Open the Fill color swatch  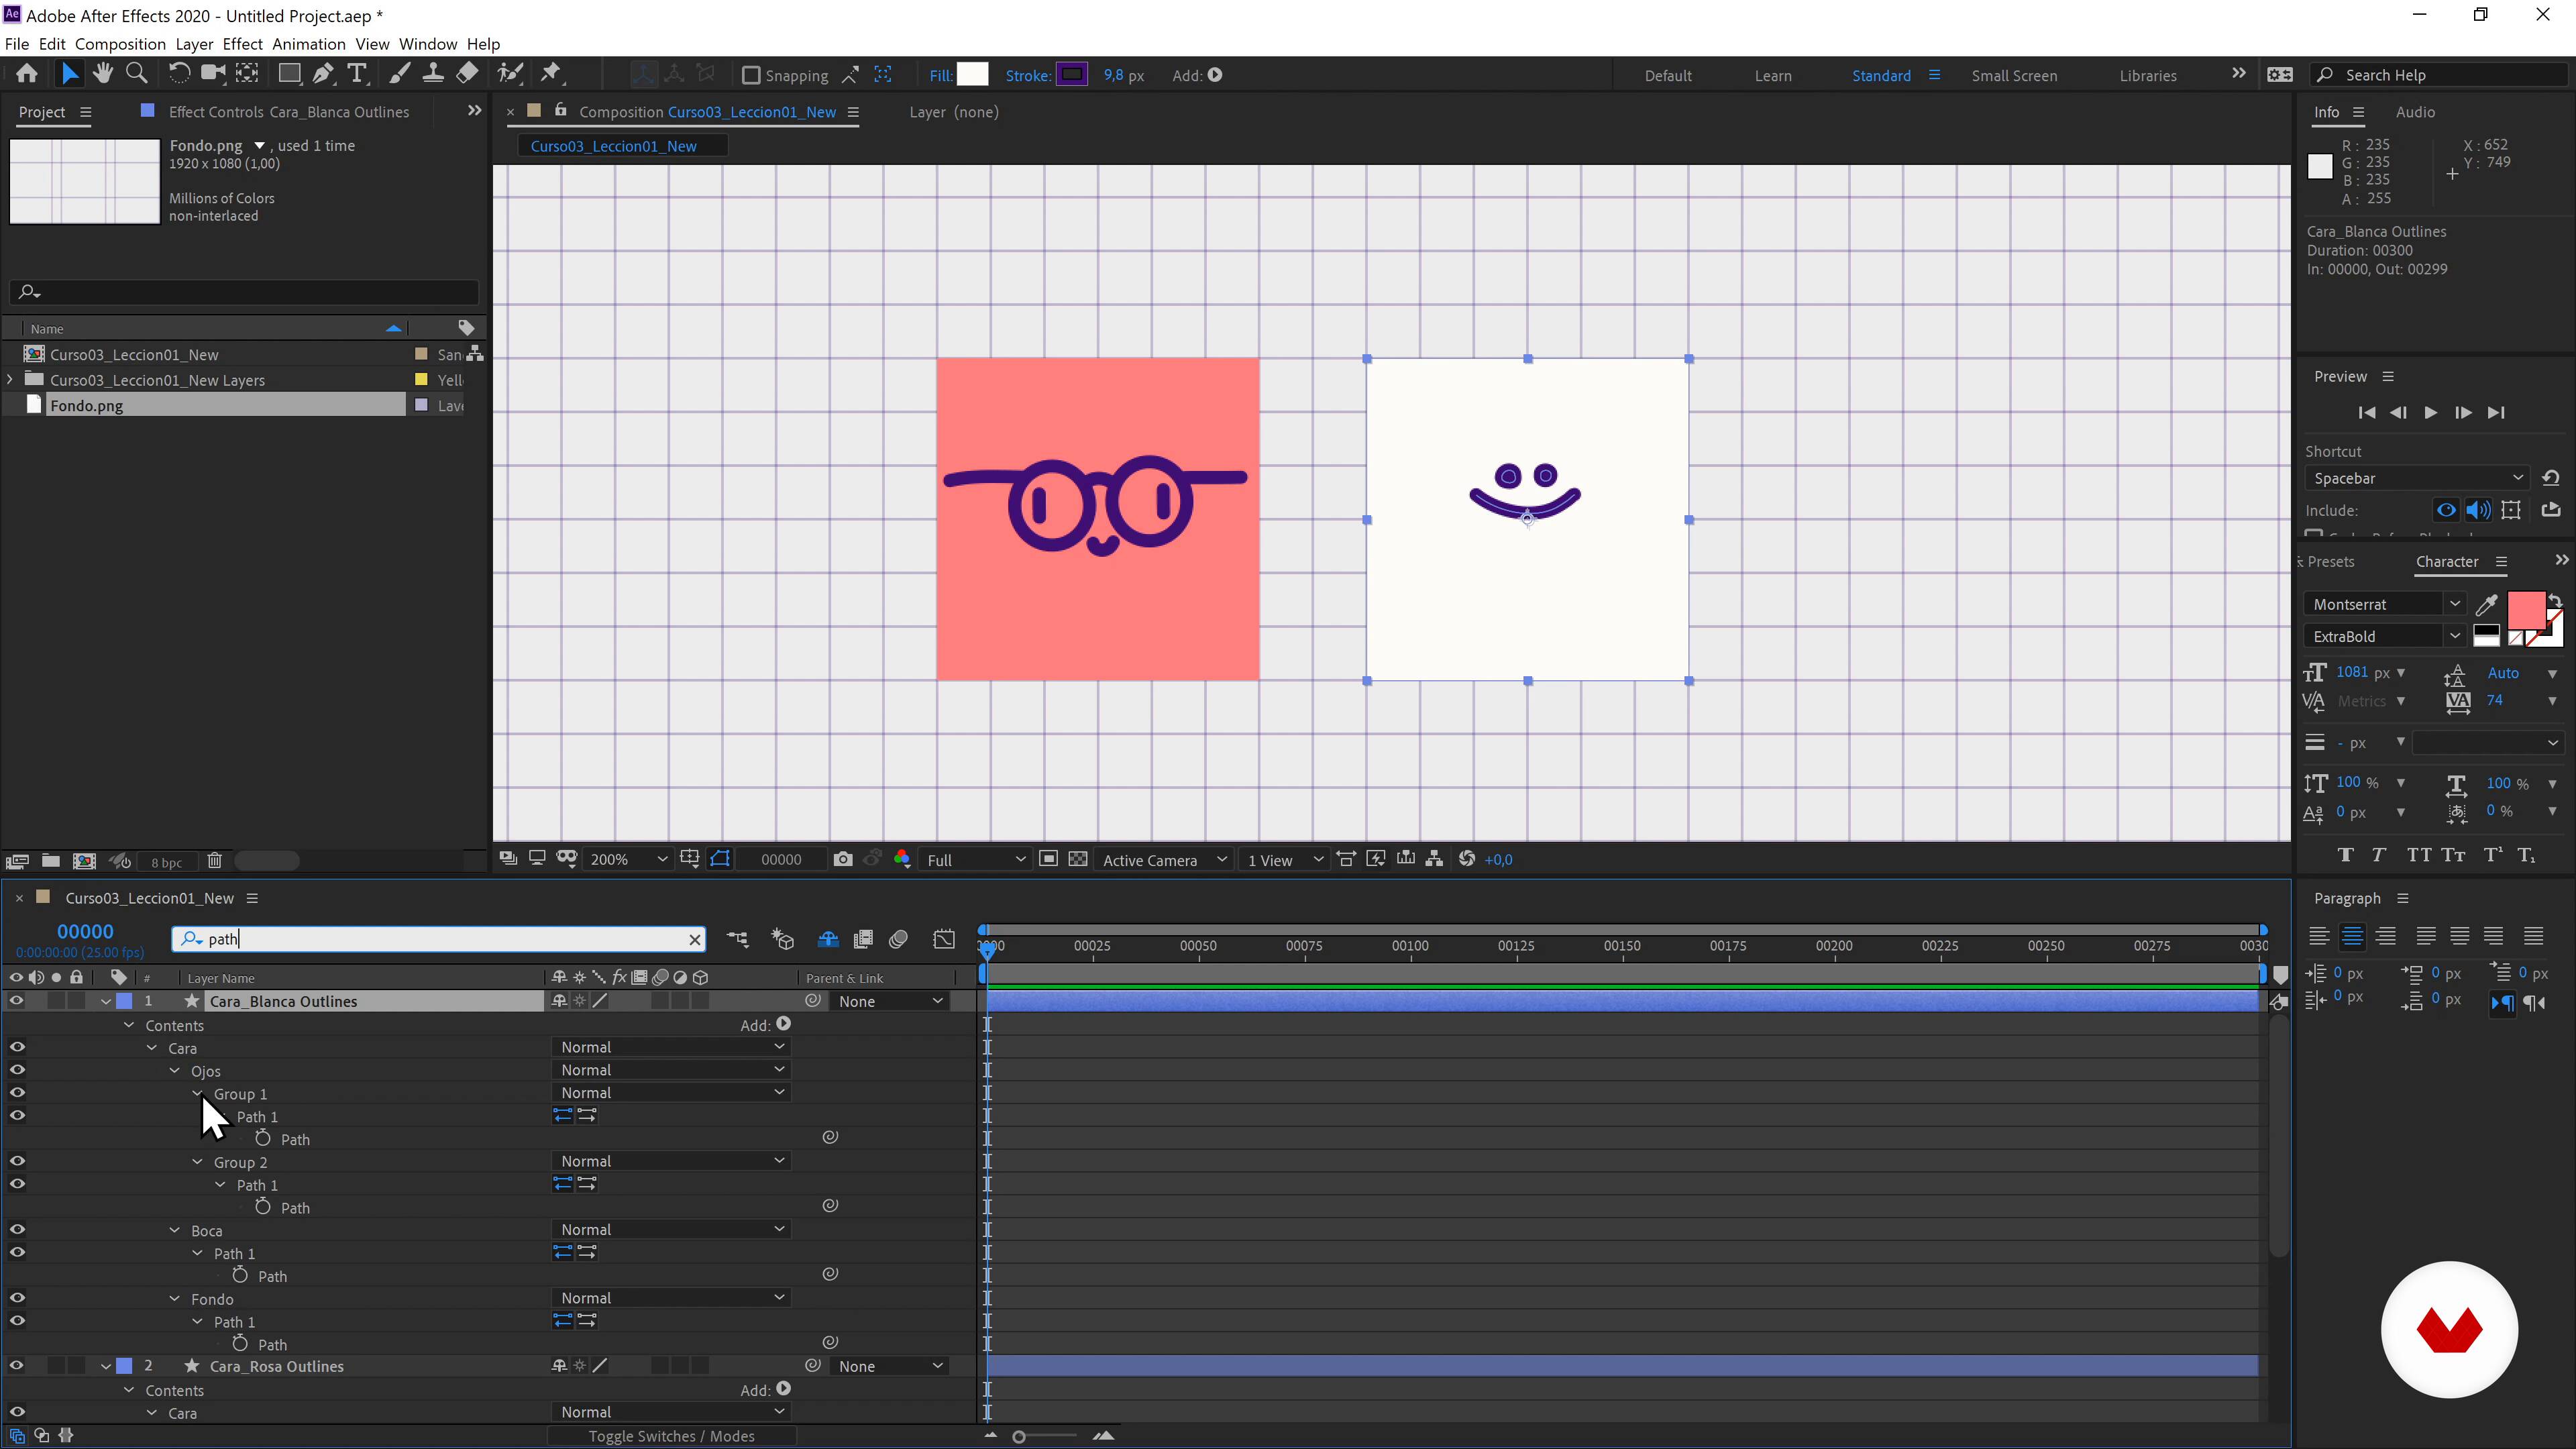pyautogui.click(x=972, y=74)
